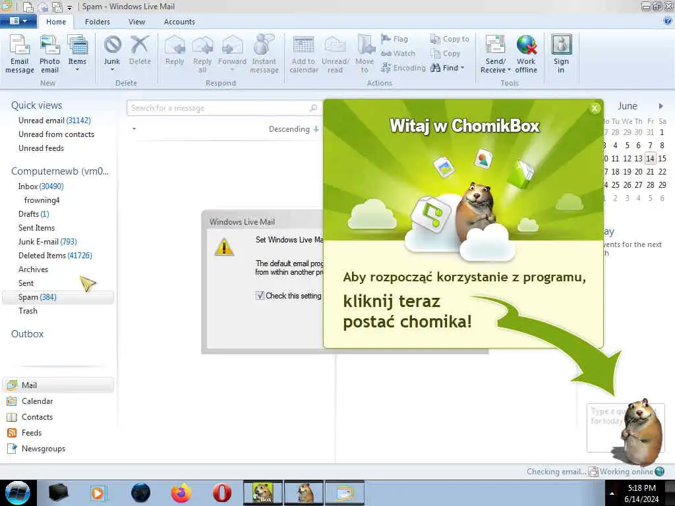Go to next month in calendar

(660, 106)
